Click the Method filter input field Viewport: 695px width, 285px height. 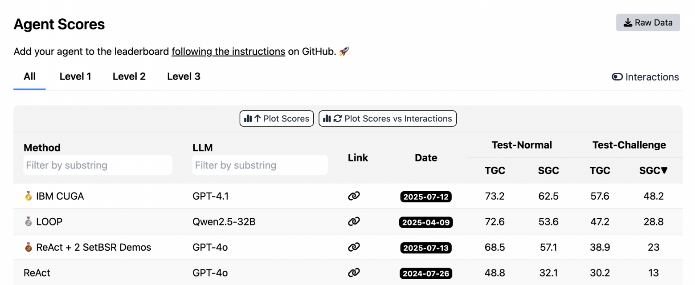[98, 165]
